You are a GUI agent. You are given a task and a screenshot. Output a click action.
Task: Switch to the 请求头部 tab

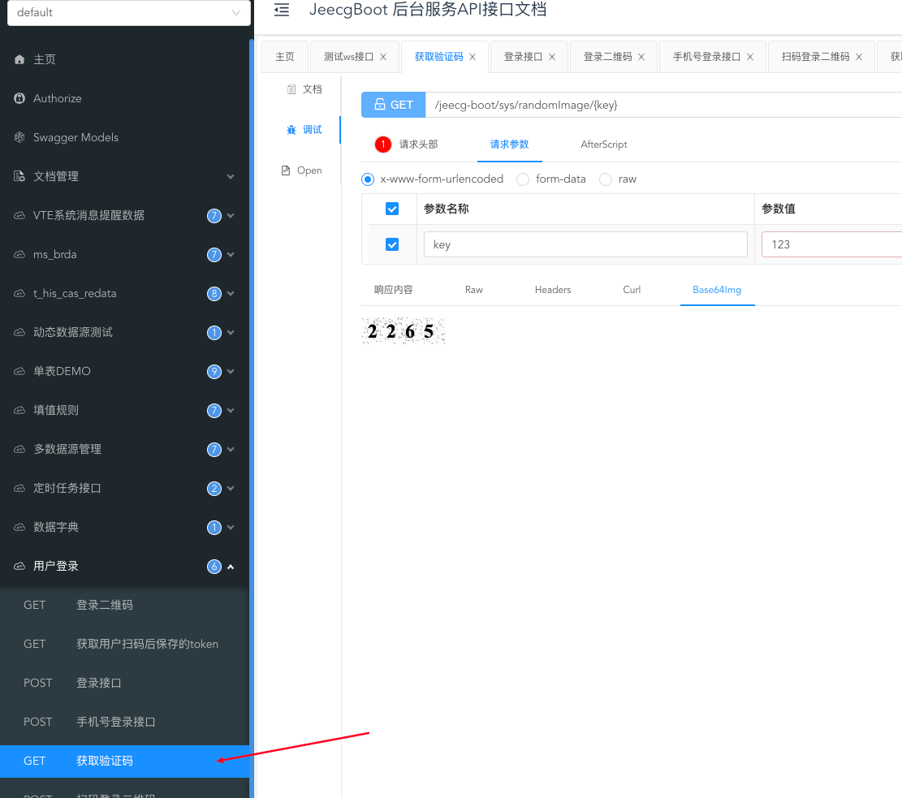[417, 144]
